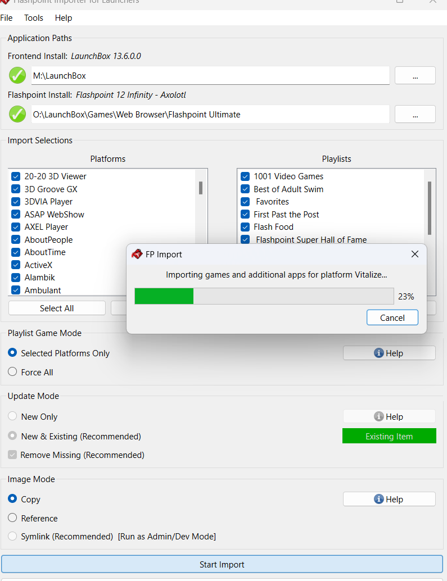Select the New Only update mode
The height and width of the screenshot is (581, 447).
tap(12, 416)
